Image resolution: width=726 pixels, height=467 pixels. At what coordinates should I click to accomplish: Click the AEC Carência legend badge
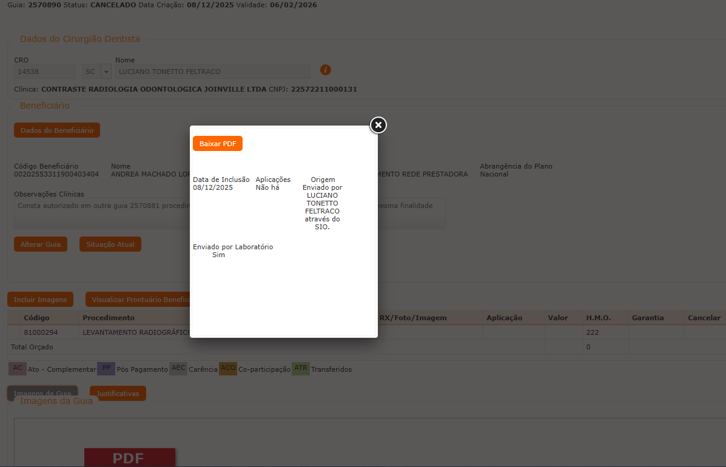click(x=178, y=368)
